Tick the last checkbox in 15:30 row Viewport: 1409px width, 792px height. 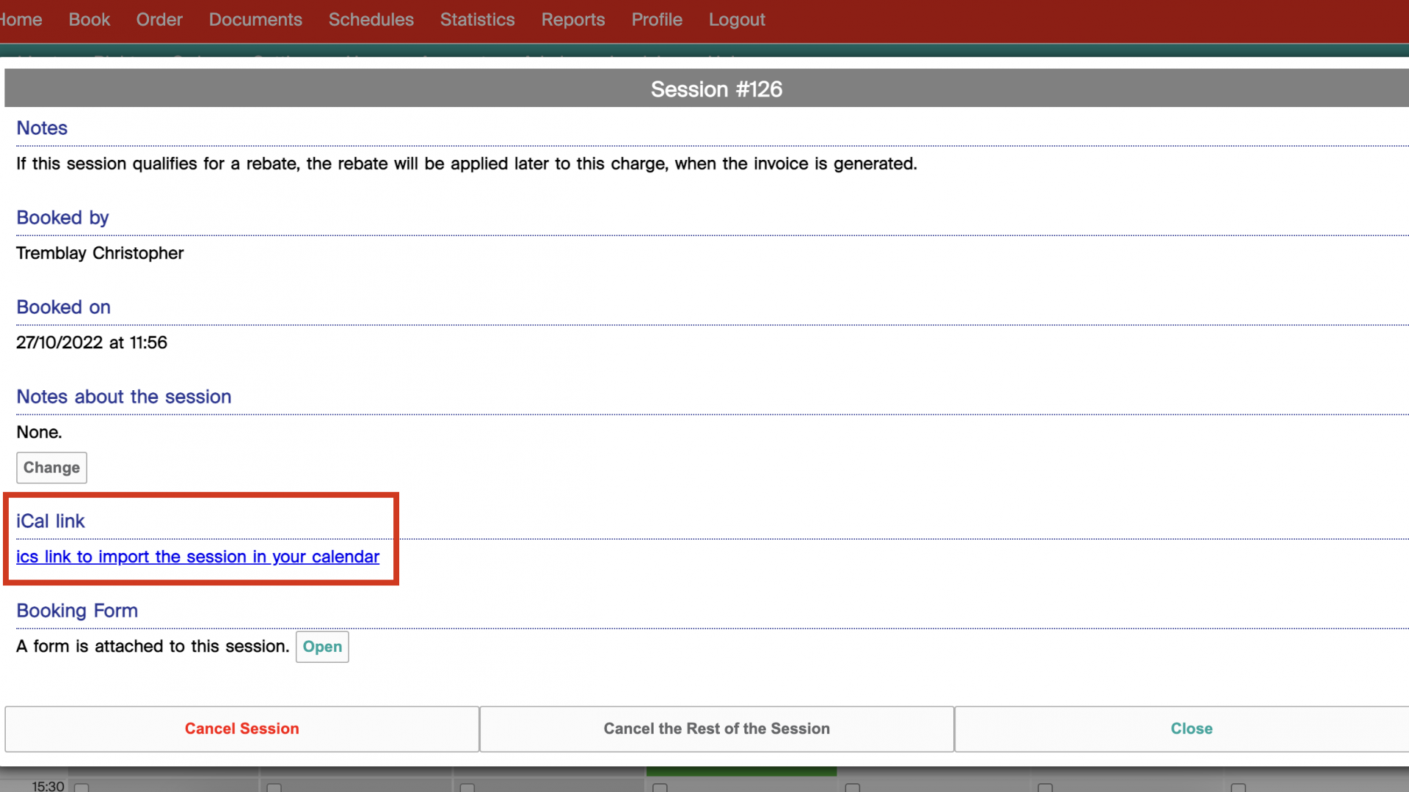[x=1238, y=788]
